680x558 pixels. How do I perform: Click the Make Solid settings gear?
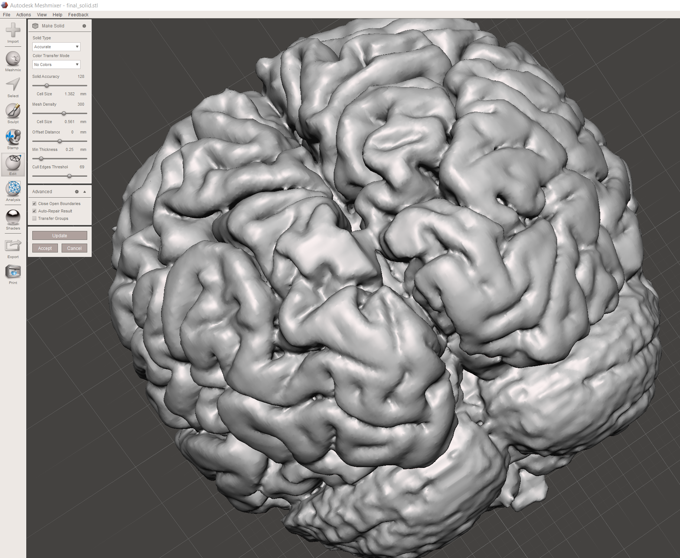tap(84, 26)
